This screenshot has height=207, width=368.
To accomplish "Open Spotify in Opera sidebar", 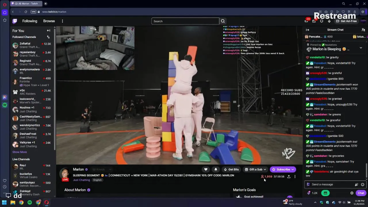I will (5, 105).
